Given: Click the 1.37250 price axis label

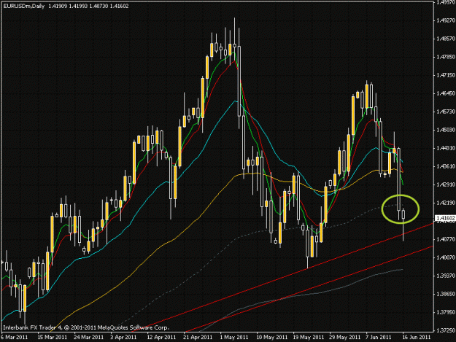Looking at the screenshot, I should (x=446, y=330).
